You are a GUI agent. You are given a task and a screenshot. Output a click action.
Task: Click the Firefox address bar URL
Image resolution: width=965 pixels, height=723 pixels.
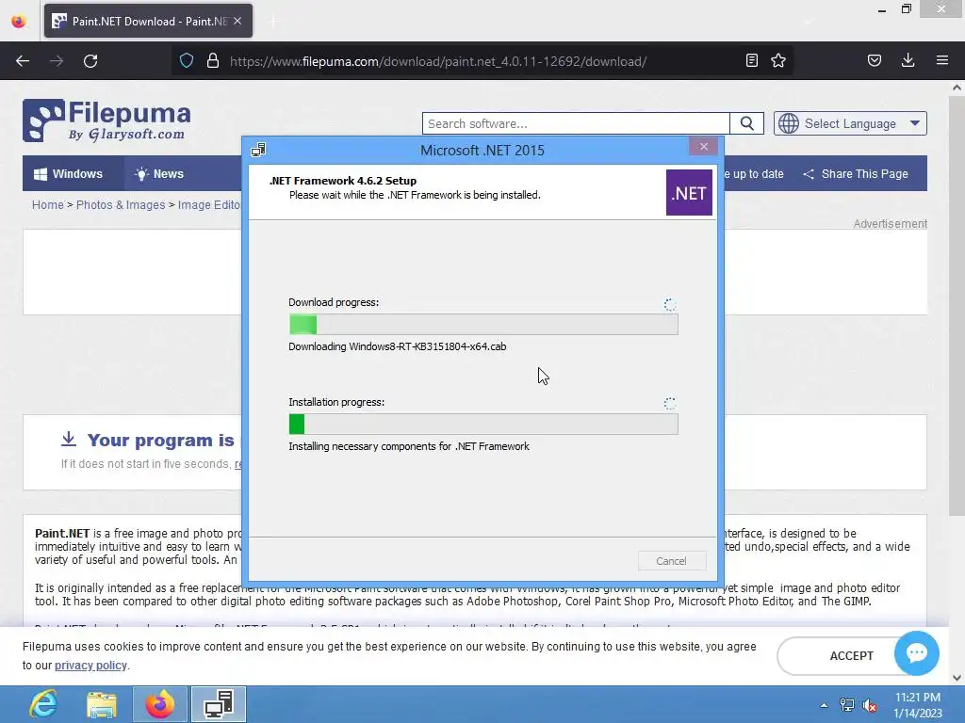(x=437, y=61)
